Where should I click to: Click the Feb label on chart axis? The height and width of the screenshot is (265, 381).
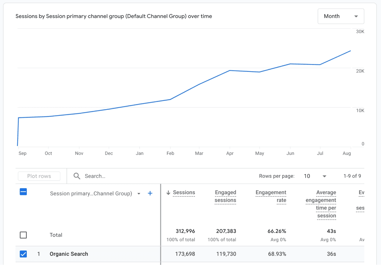[170, 153]
